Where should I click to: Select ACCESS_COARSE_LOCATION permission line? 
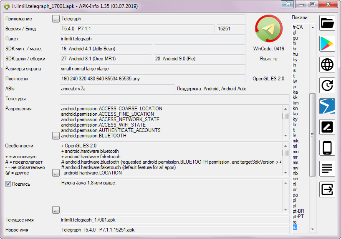click(x=111, y=109)
